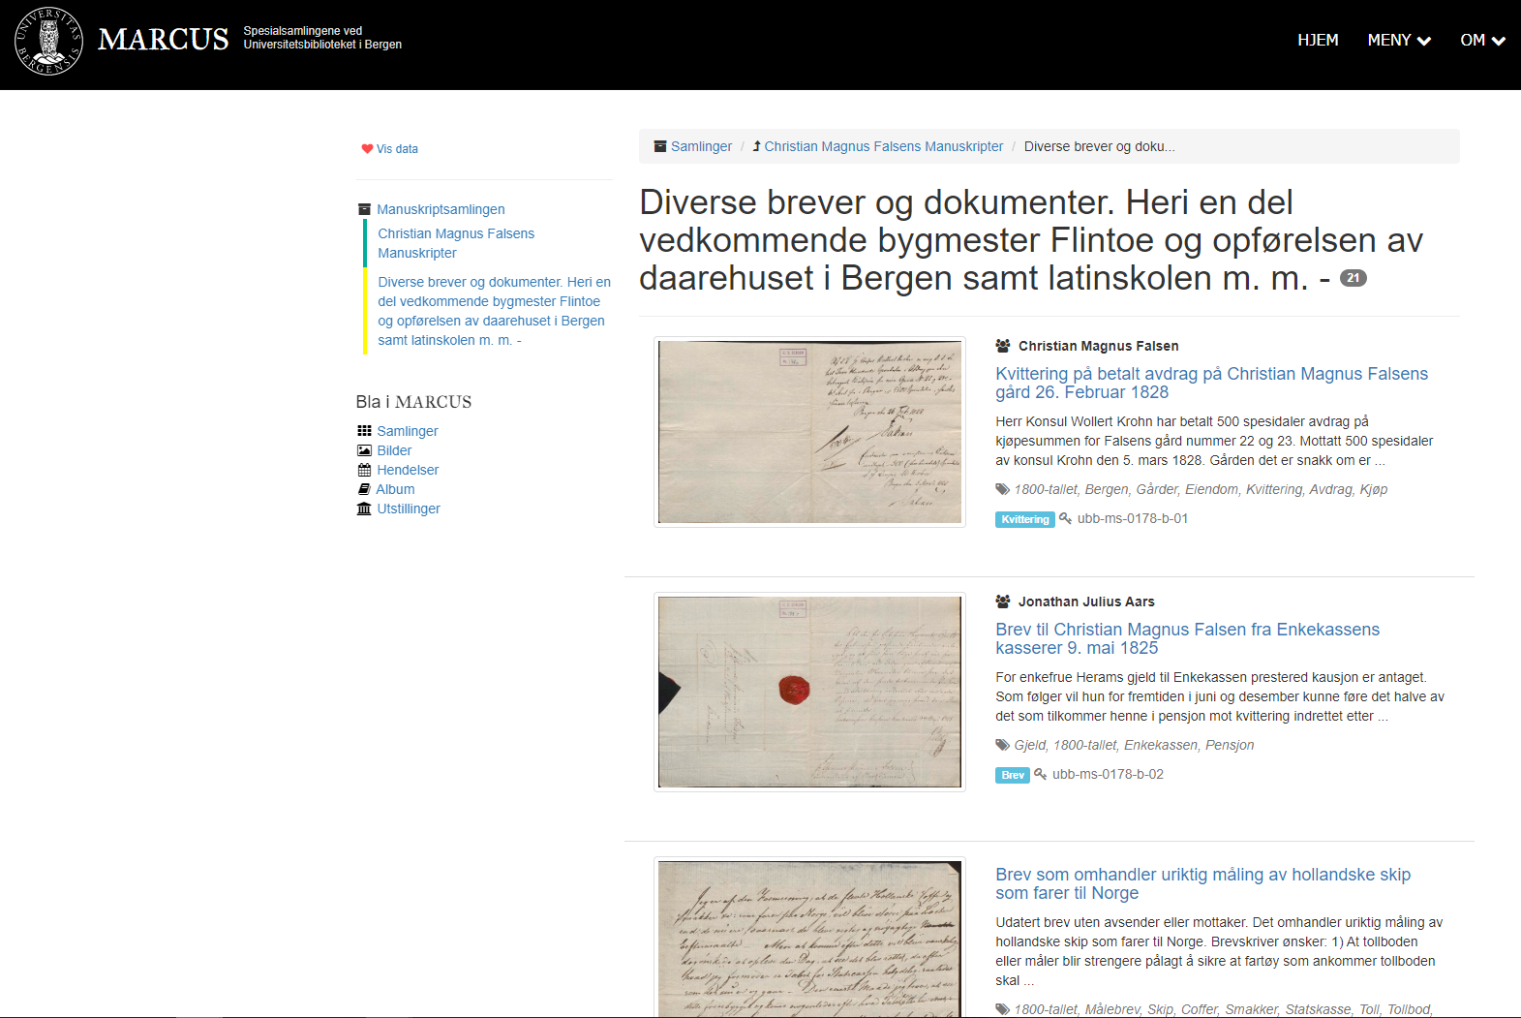Image resolution: width=1521 pixels, height=1018 pixels.
Task: Expand the OM dropdown
Action: (1482, 40)
